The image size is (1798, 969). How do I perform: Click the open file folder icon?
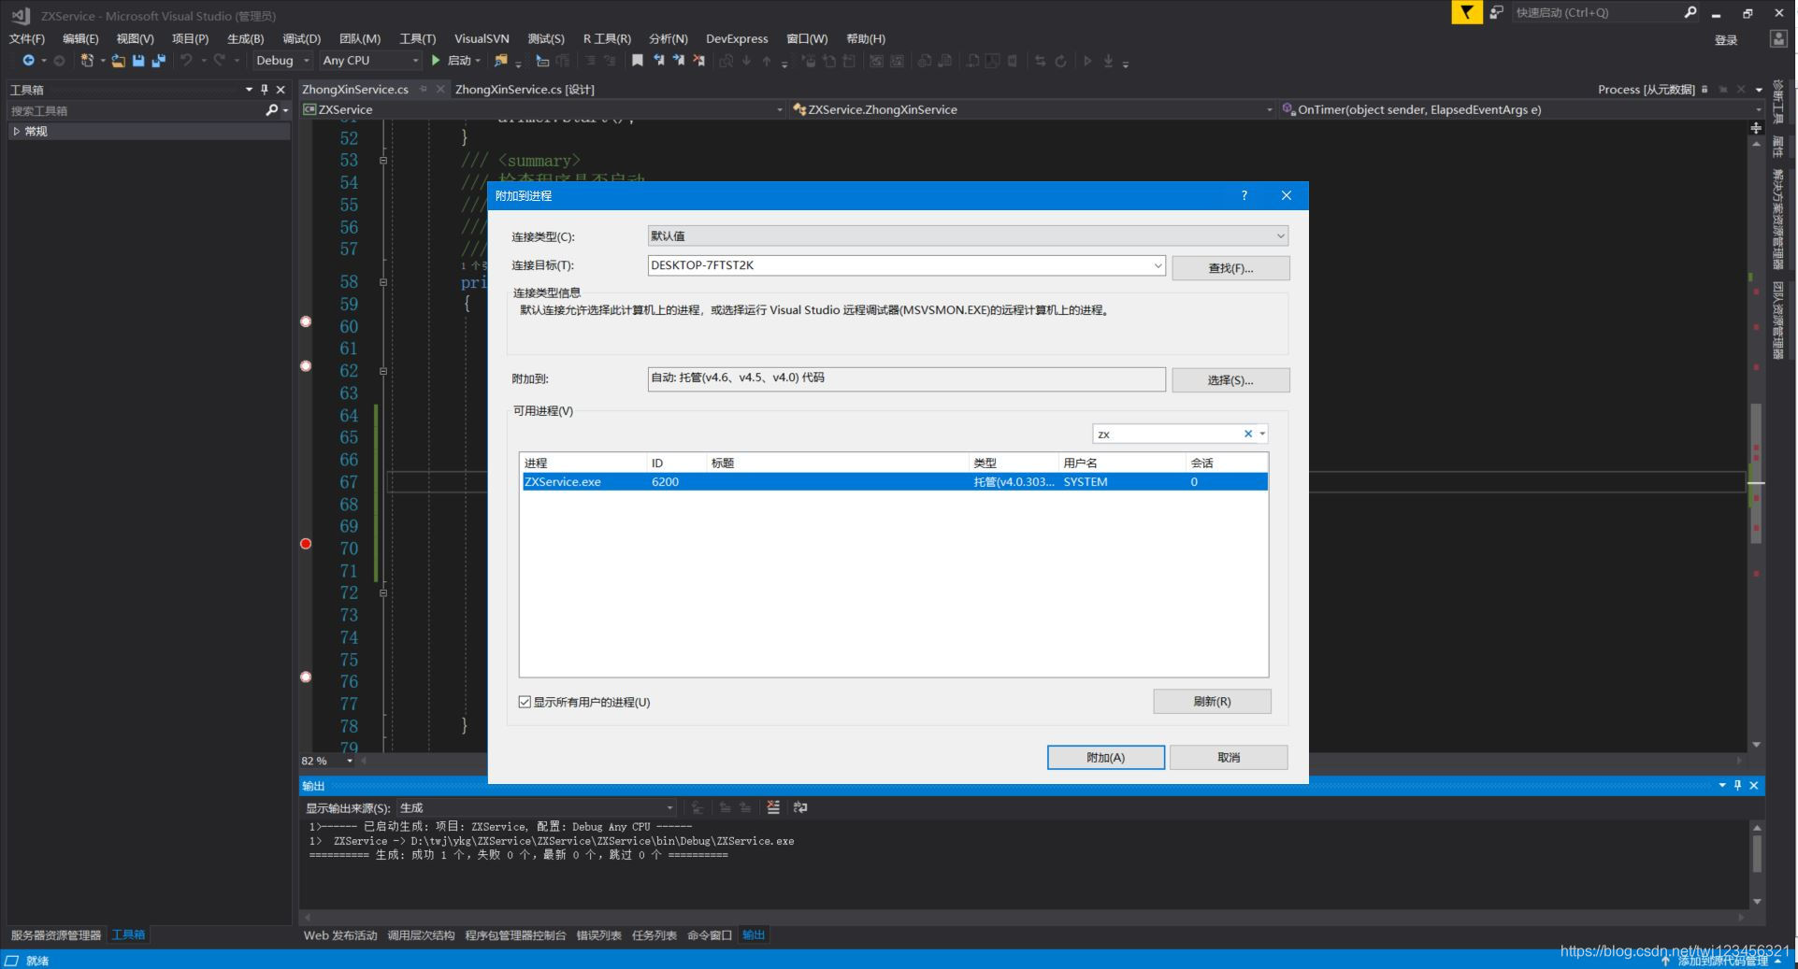click(118, 61)
